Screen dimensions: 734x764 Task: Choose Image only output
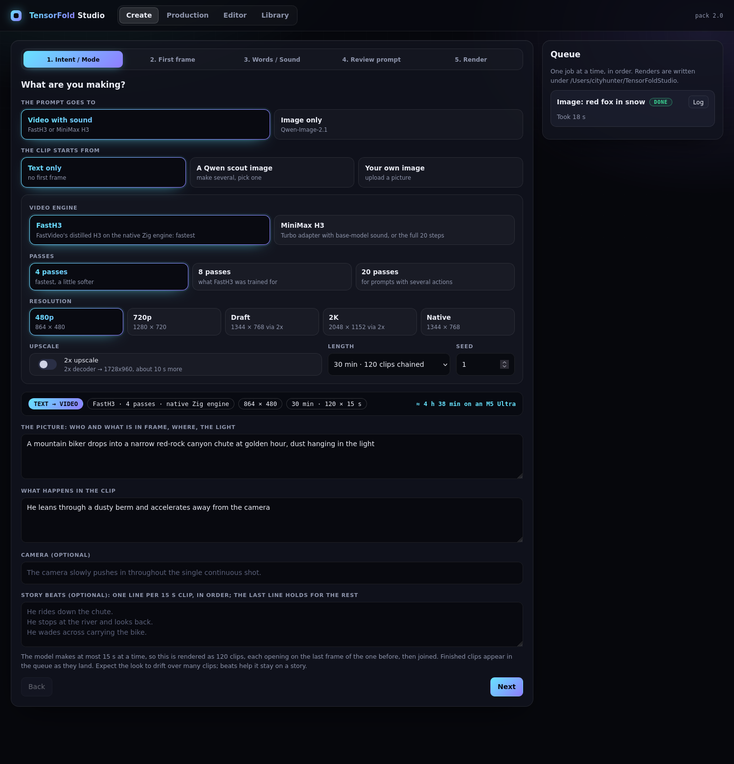pos(398,124)
